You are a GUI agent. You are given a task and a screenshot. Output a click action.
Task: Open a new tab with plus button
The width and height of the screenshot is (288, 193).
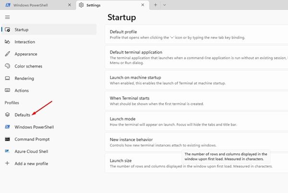pyautogui.click(x=155, y=5)
